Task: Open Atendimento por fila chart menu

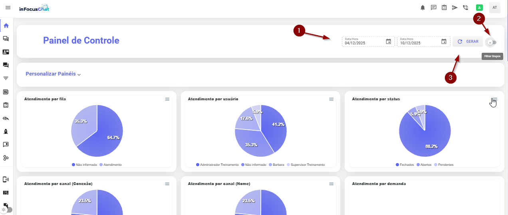Action: [167, 99]
